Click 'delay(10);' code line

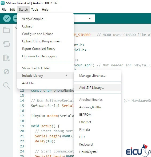(45, 141)
